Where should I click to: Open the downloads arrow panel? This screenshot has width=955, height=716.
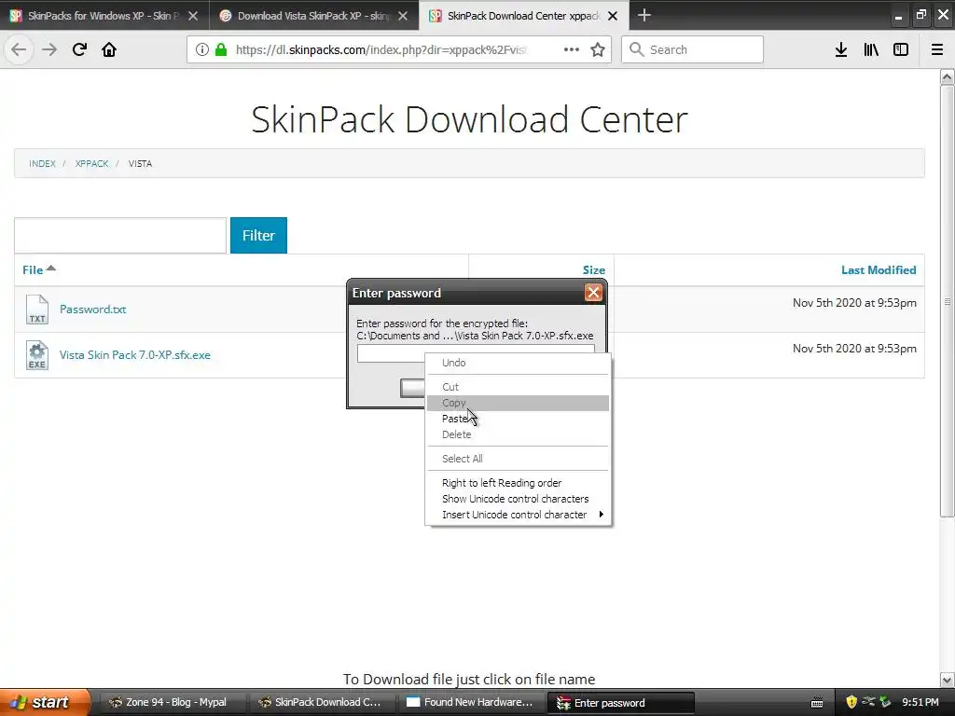coord(841,49)
